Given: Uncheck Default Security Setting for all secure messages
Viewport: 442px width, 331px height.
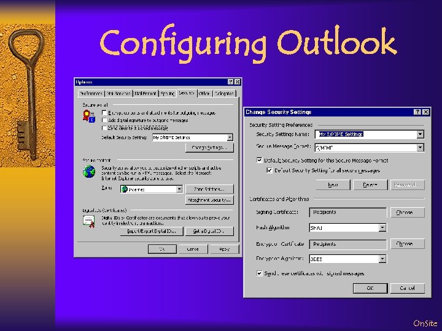Looking at the screenshot, I should 269,170.
